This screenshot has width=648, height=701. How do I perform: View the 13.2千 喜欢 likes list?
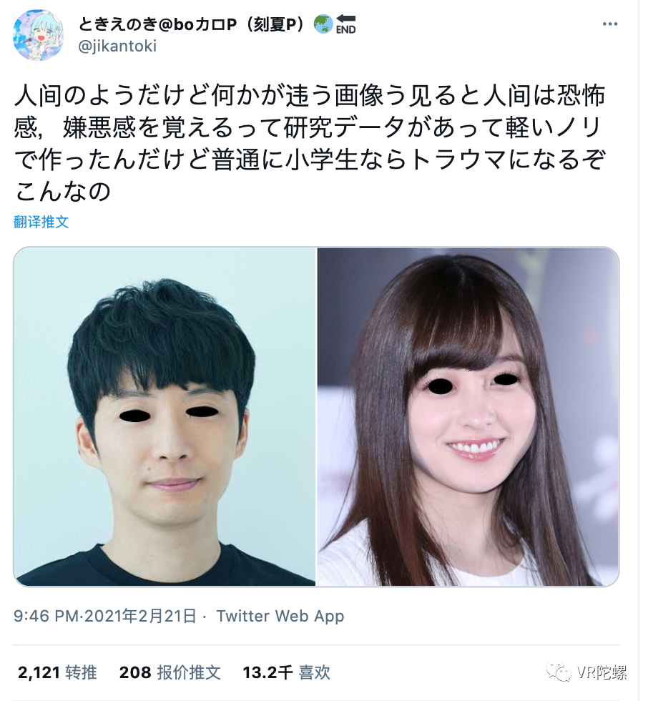click(x=287, y=672)
